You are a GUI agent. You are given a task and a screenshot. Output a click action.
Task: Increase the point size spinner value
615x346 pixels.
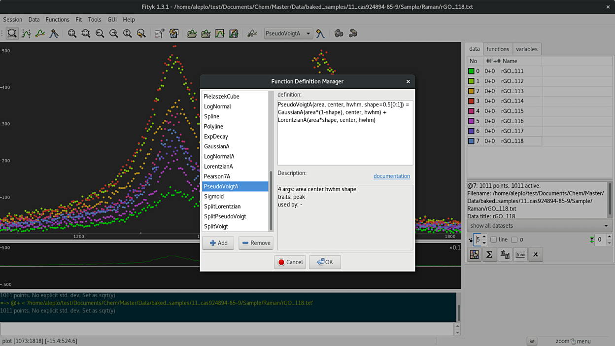(484, 237)
